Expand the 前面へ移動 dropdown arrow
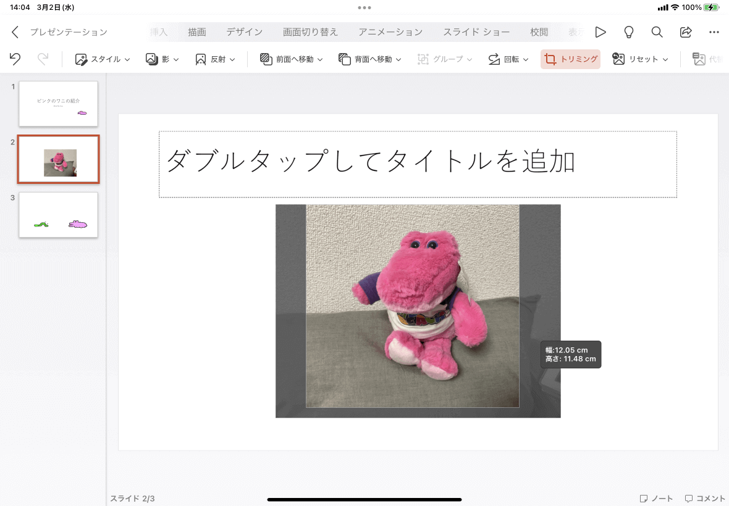Image resolution: width=729 pixels, height=506 pixels. pyautogui.click(x=320, y=60)
